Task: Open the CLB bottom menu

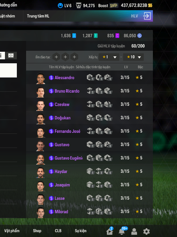Action: coord(58,231)
